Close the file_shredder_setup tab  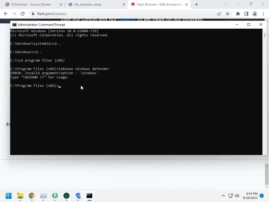coord(124,4)
